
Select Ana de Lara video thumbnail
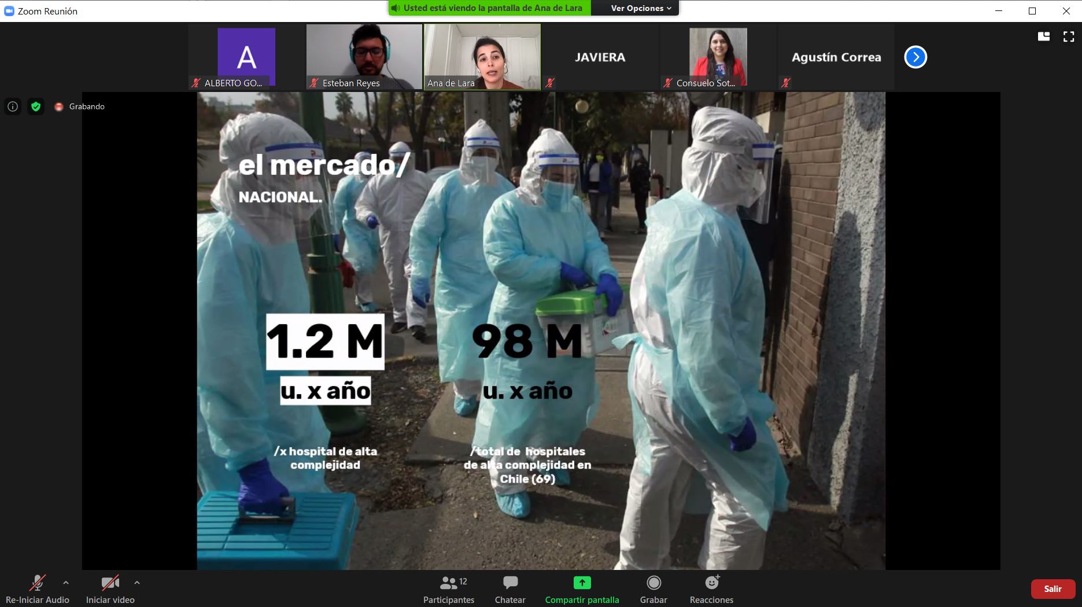point(482,57)
